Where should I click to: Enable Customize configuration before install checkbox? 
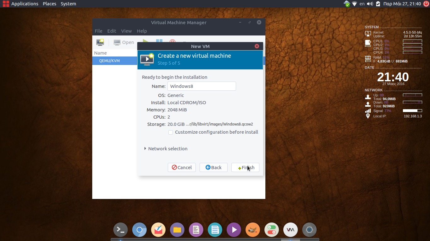[x=171, y=132]
